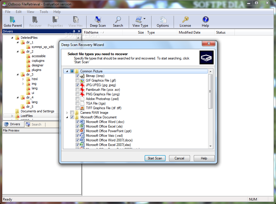Click the TIFF Graphics File icon
The height and width of the screenshot is (204, 276).
pos(82,108)
